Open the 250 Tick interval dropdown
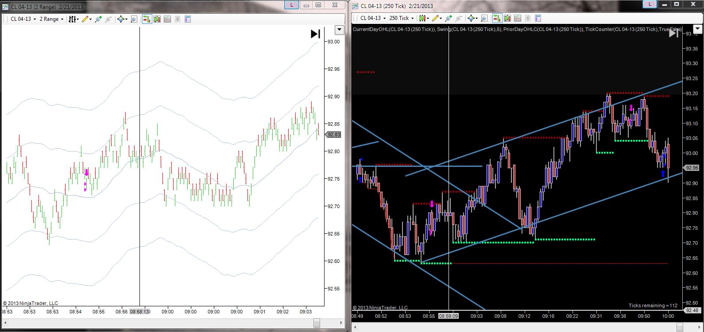Screen dimensions: 704x332 pos(401,18)
